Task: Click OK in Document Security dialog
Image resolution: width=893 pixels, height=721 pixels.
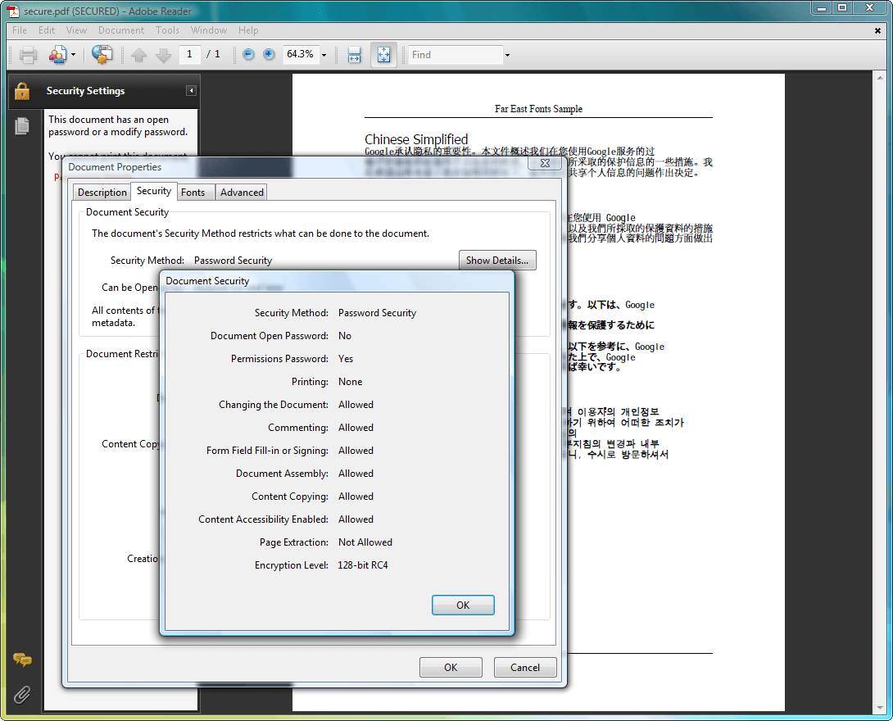Action: (x=463, y=605)
